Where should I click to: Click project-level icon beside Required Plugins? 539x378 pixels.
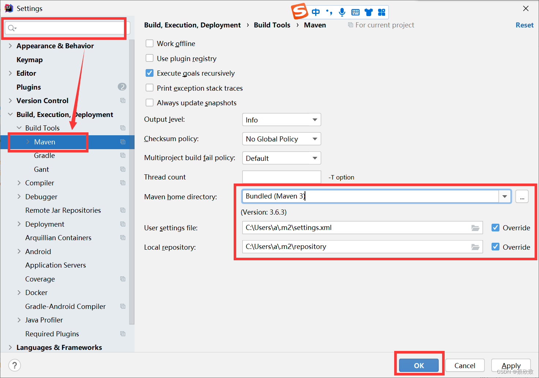[123, 334]
